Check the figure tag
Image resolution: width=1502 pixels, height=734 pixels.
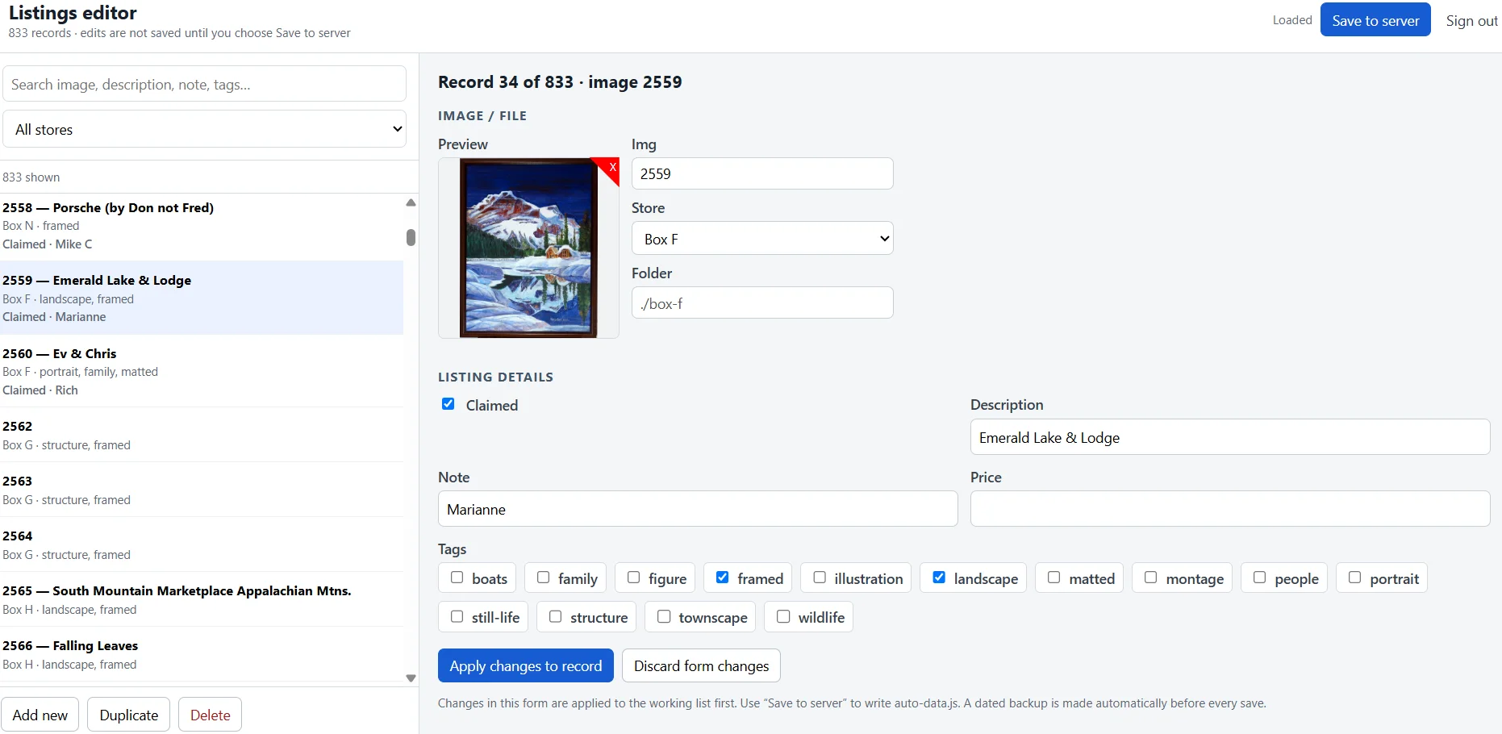[x=633, y=578]
